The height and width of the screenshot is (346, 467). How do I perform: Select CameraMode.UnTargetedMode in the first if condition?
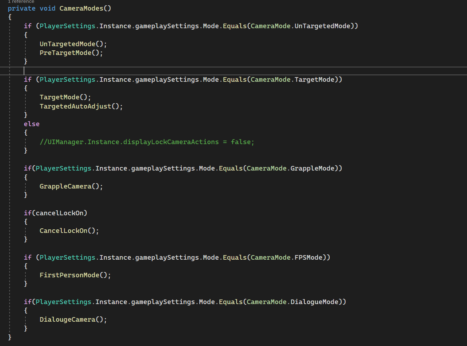300,26
